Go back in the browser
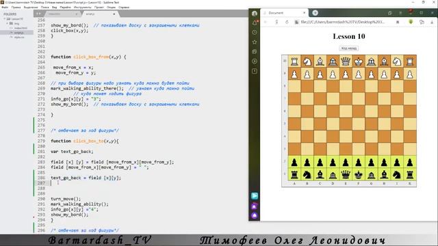The height and width of the screenshot is (246, 438). pos(266,22)
